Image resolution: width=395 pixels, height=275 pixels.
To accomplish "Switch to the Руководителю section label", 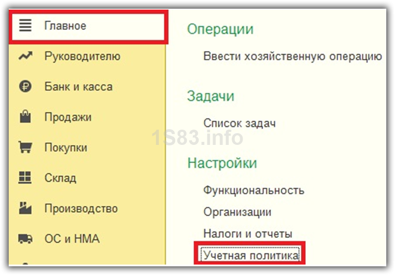I will (x=82, y=57).
